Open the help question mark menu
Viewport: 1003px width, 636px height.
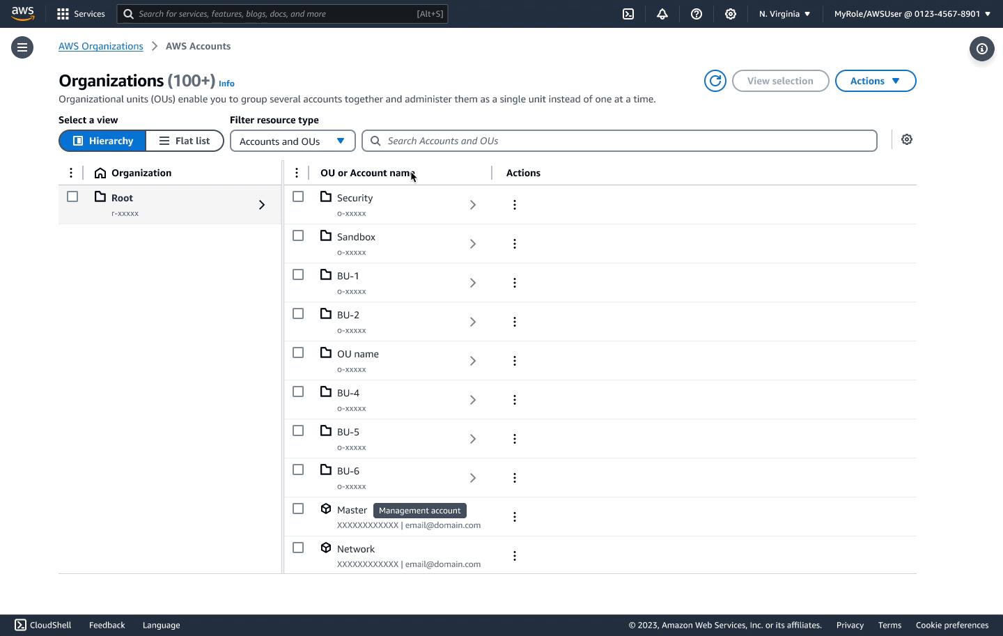click(697, 13)
